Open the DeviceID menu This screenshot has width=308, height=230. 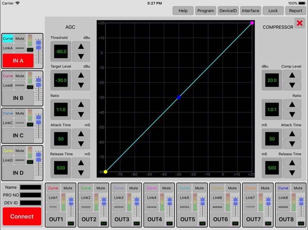click(x=228, y=11)
